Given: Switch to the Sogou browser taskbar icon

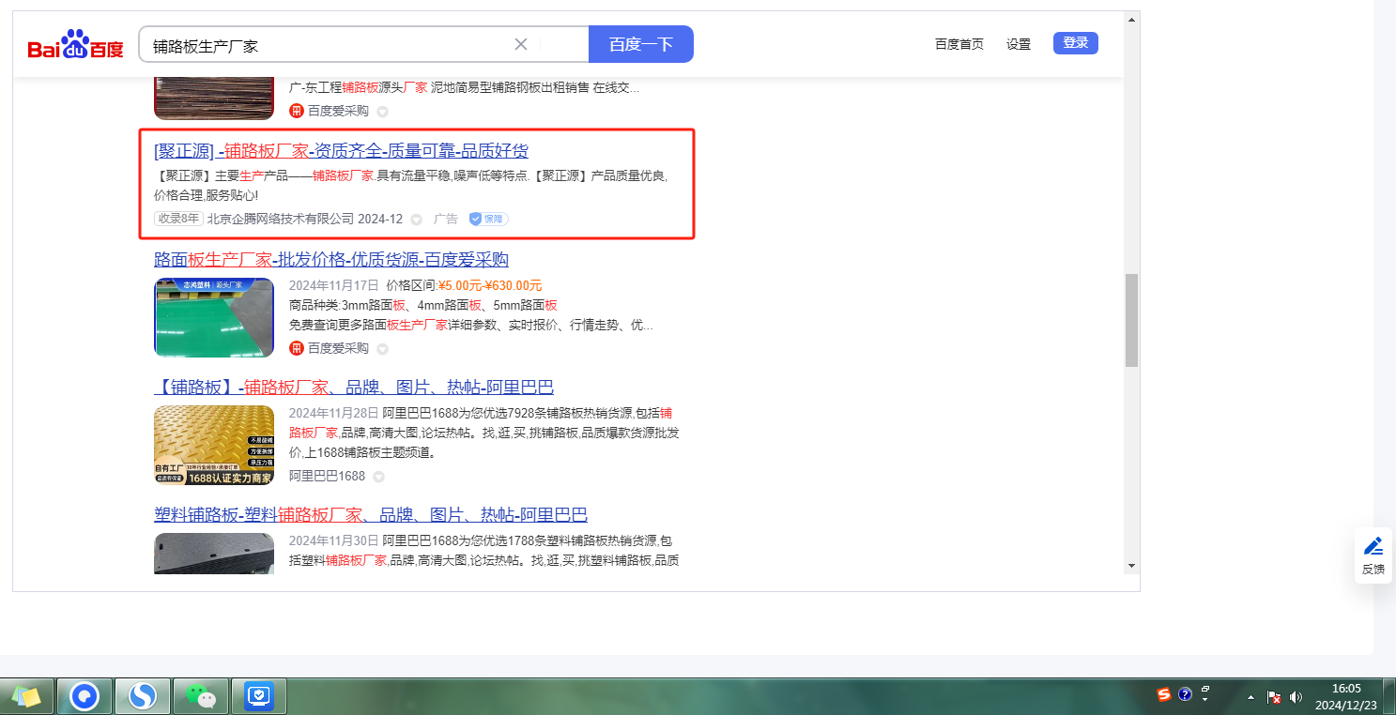Looking at the screenshot, I should pyautogui.click(x=143, y=696).
